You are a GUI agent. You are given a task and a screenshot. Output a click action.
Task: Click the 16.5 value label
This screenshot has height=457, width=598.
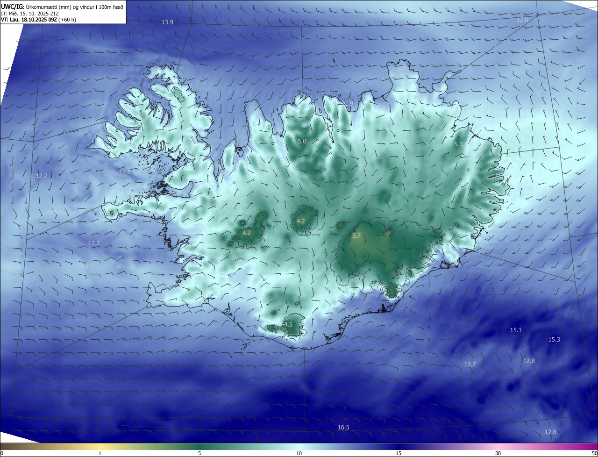(343, 428)
